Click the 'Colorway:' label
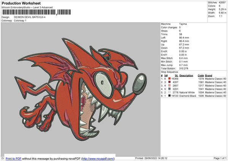The height and width of the screenshot is (161, 228). [7, 21]
